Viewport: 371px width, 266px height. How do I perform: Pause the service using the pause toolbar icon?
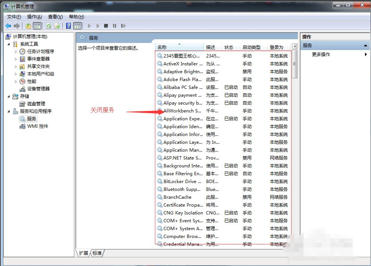click(x=115, y=25)
